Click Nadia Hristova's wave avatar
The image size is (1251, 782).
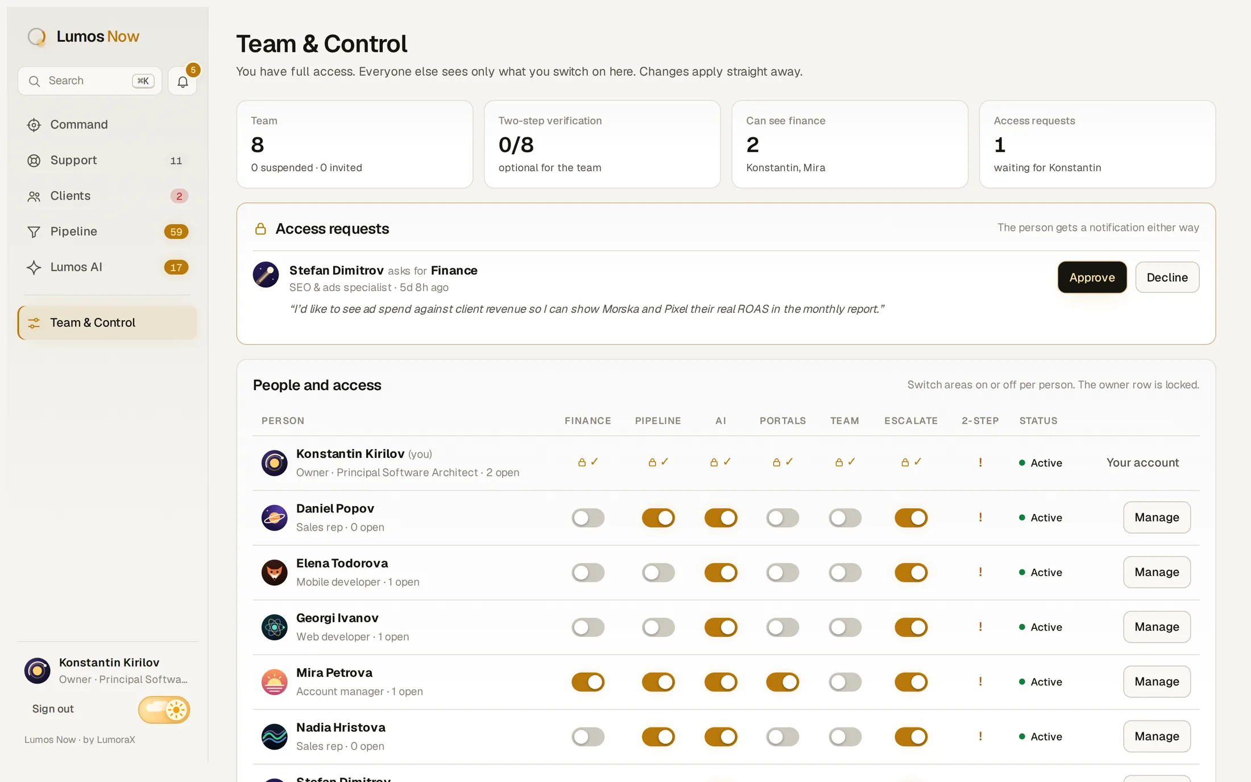coord(274,737)
